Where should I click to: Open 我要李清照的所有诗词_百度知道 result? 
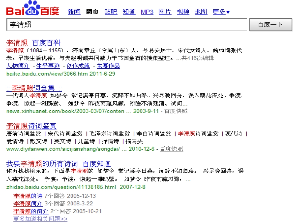pos(59,164)
